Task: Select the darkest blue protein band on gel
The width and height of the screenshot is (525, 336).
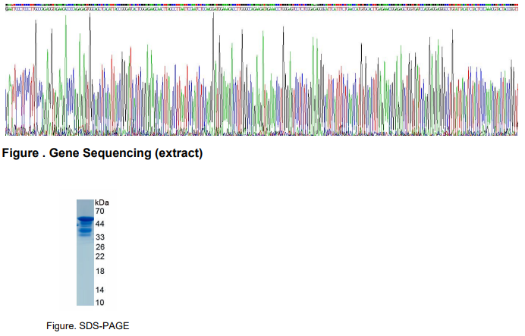Action: click(x=84, y=220)
